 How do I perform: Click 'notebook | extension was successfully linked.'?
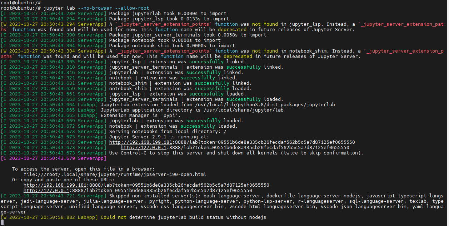tap(173, 78)
